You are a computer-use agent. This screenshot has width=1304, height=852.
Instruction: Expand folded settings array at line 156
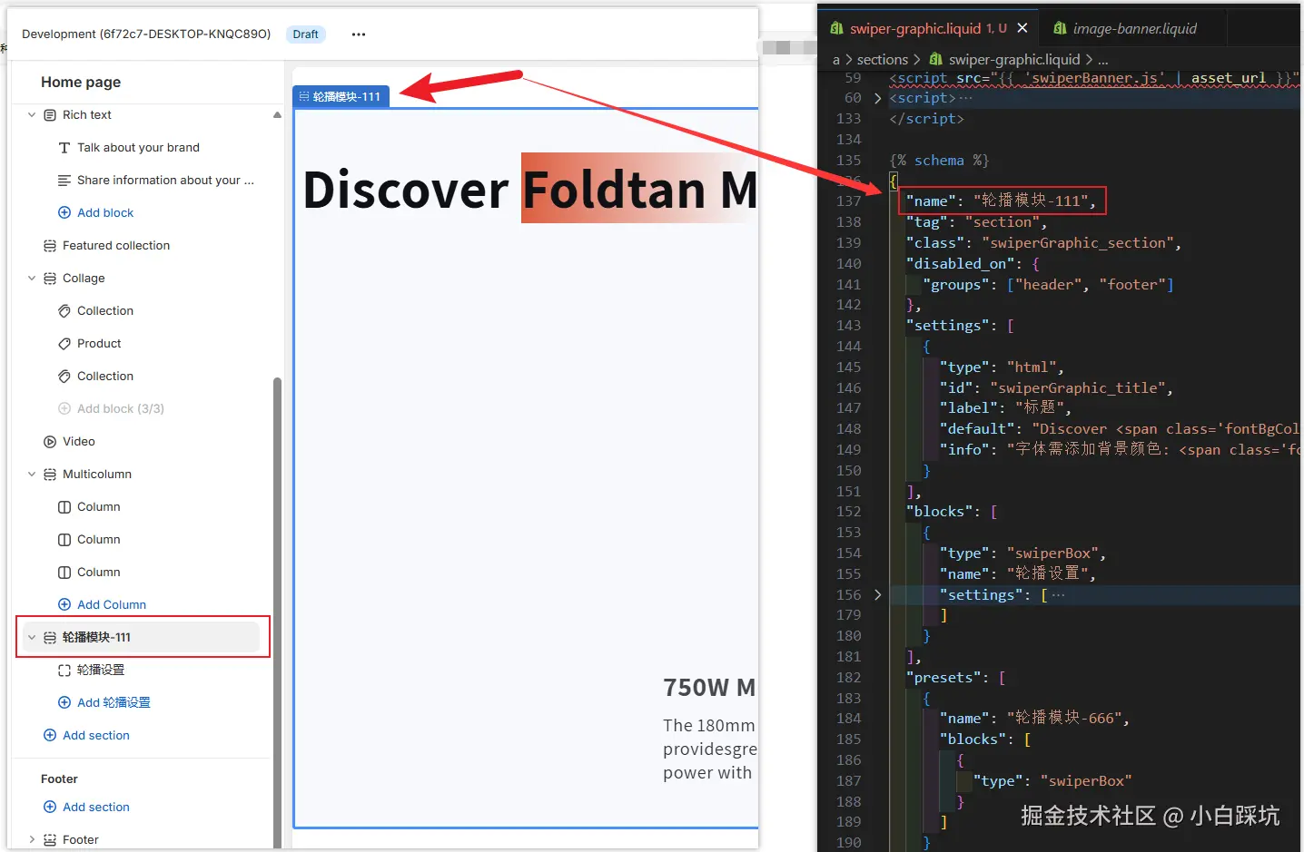tap(877, 595)
